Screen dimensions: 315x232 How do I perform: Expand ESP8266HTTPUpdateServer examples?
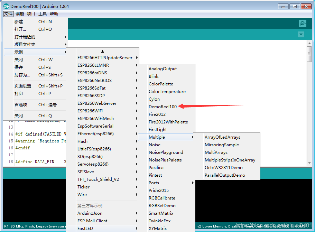102,58
